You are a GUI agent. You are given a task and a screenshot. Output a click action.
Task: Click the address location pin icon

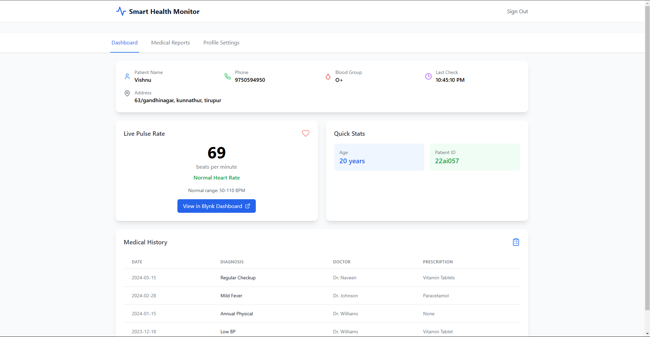point(127,93)
